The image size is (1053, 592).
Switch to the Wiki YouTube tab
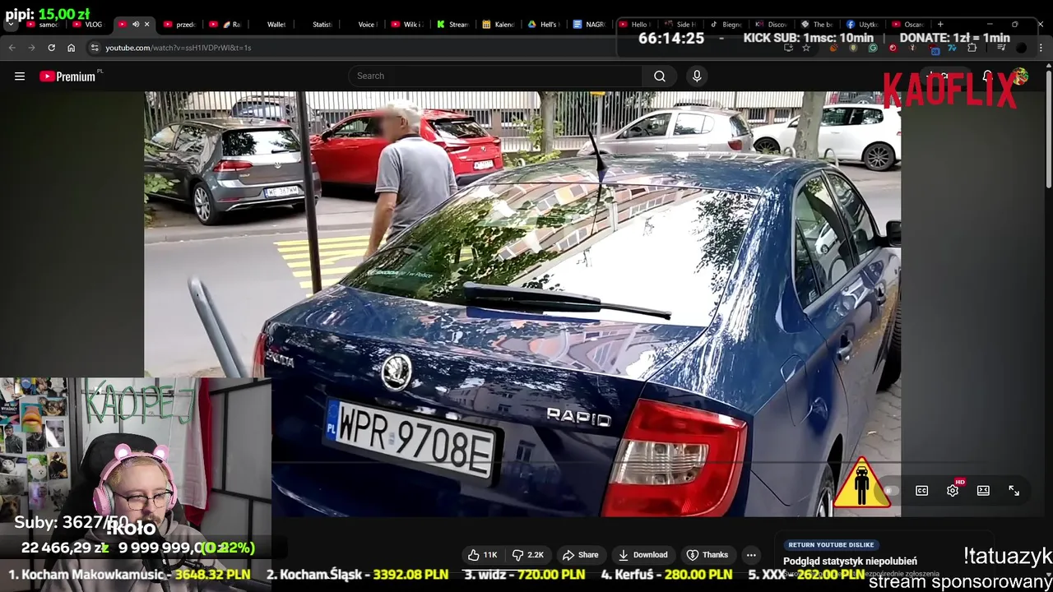407,25
